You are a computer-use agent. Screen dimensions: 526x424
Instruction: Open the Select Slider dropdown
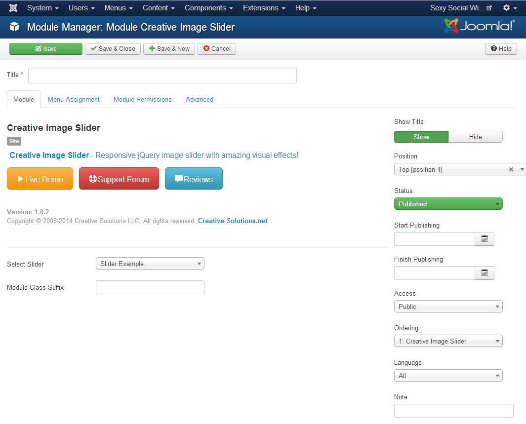tap(150, 264)
